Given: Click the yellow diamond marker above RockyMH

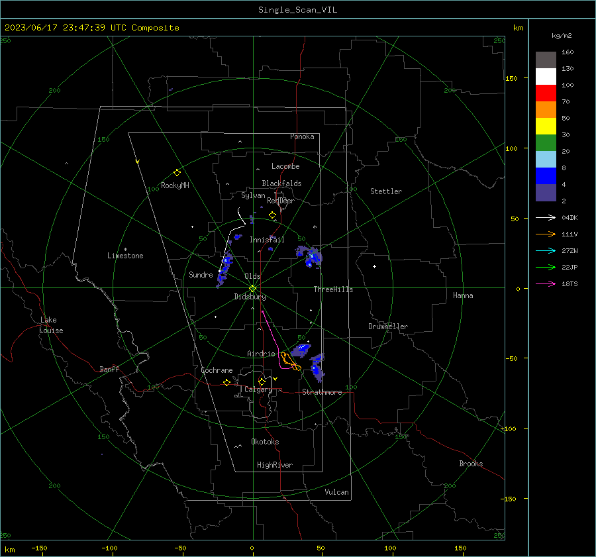Looking at the screenshot, I should point(177,173).
